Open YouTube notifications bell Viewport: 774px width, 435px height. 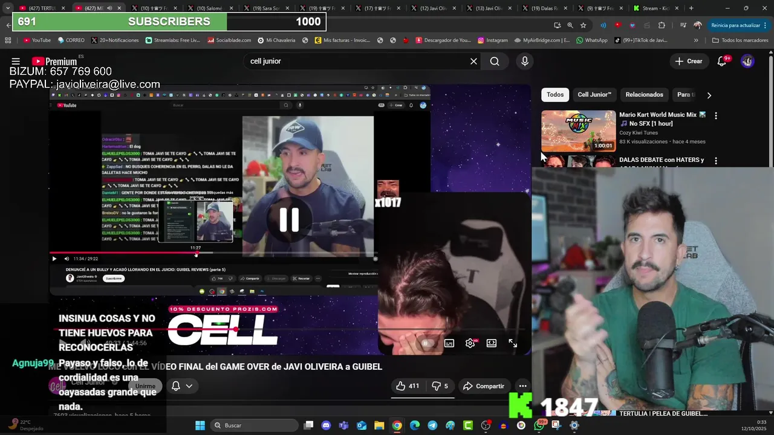(x=722, y=61)
